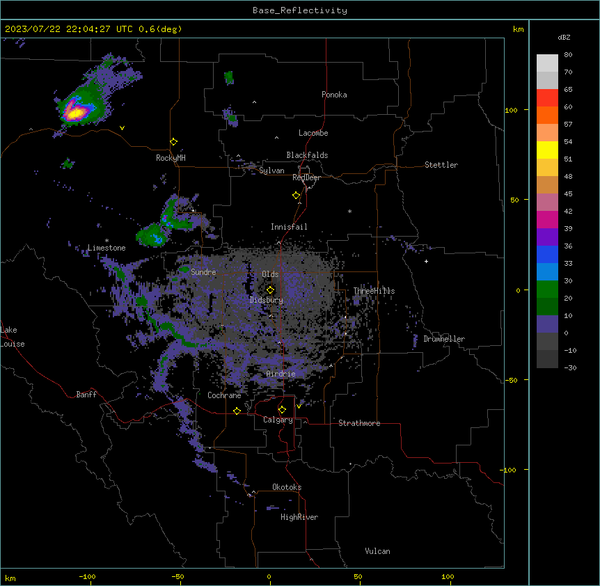Select the gray 65-70 dBZ legend swatch

pos(547,80)
